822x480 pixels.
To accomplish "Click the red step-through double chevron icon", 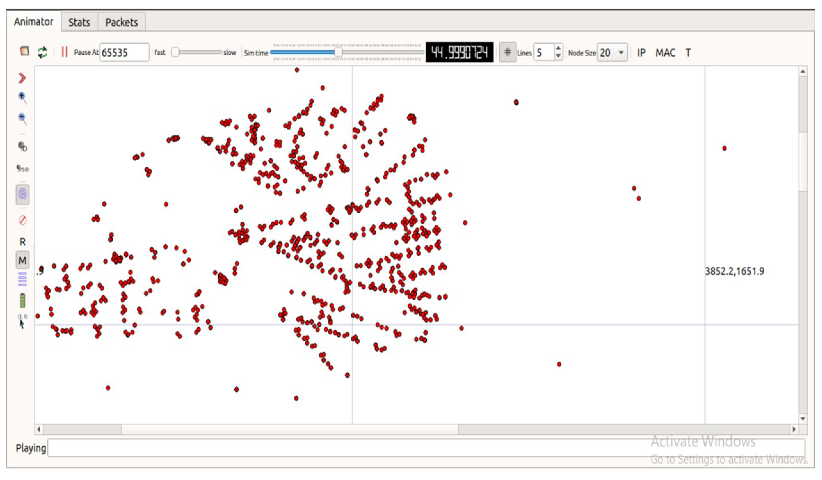I will click(22, 78).
